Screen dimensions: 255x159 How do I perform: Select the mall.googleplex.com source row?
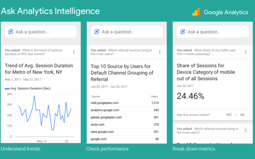[125, 103]
